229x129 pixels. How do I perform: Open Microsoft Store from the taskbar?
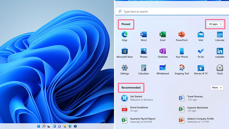point(75,126)
